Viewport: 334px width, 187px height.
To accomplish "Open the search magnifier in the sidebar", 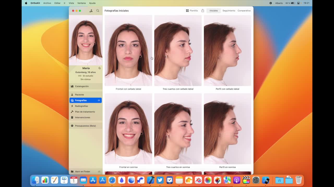I will point(98,11).
